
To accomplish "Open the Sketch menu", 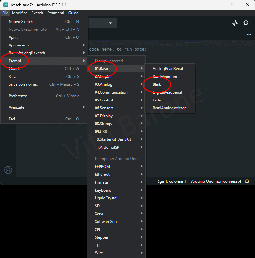I will pyautogui.click(x=37, y=13).
